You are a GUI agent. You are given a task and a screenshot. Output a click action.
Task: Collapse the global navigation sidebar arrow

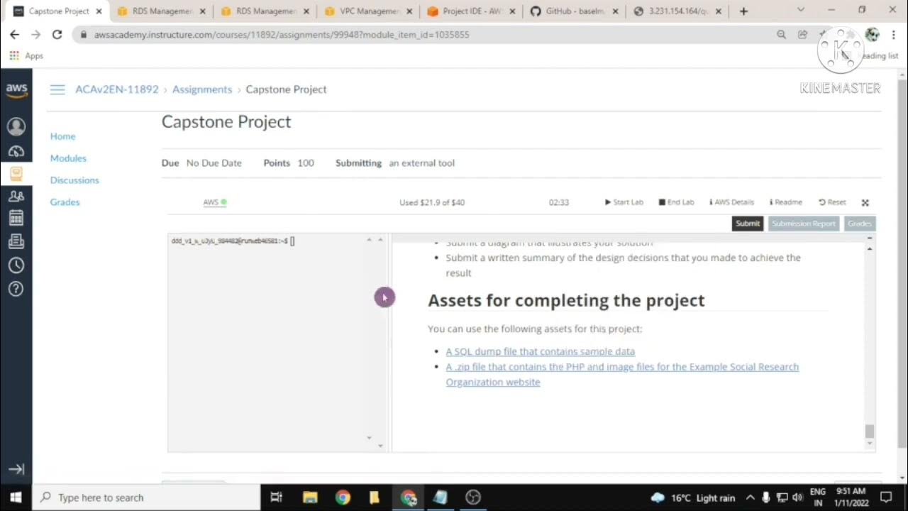click(x=16, y=469)
